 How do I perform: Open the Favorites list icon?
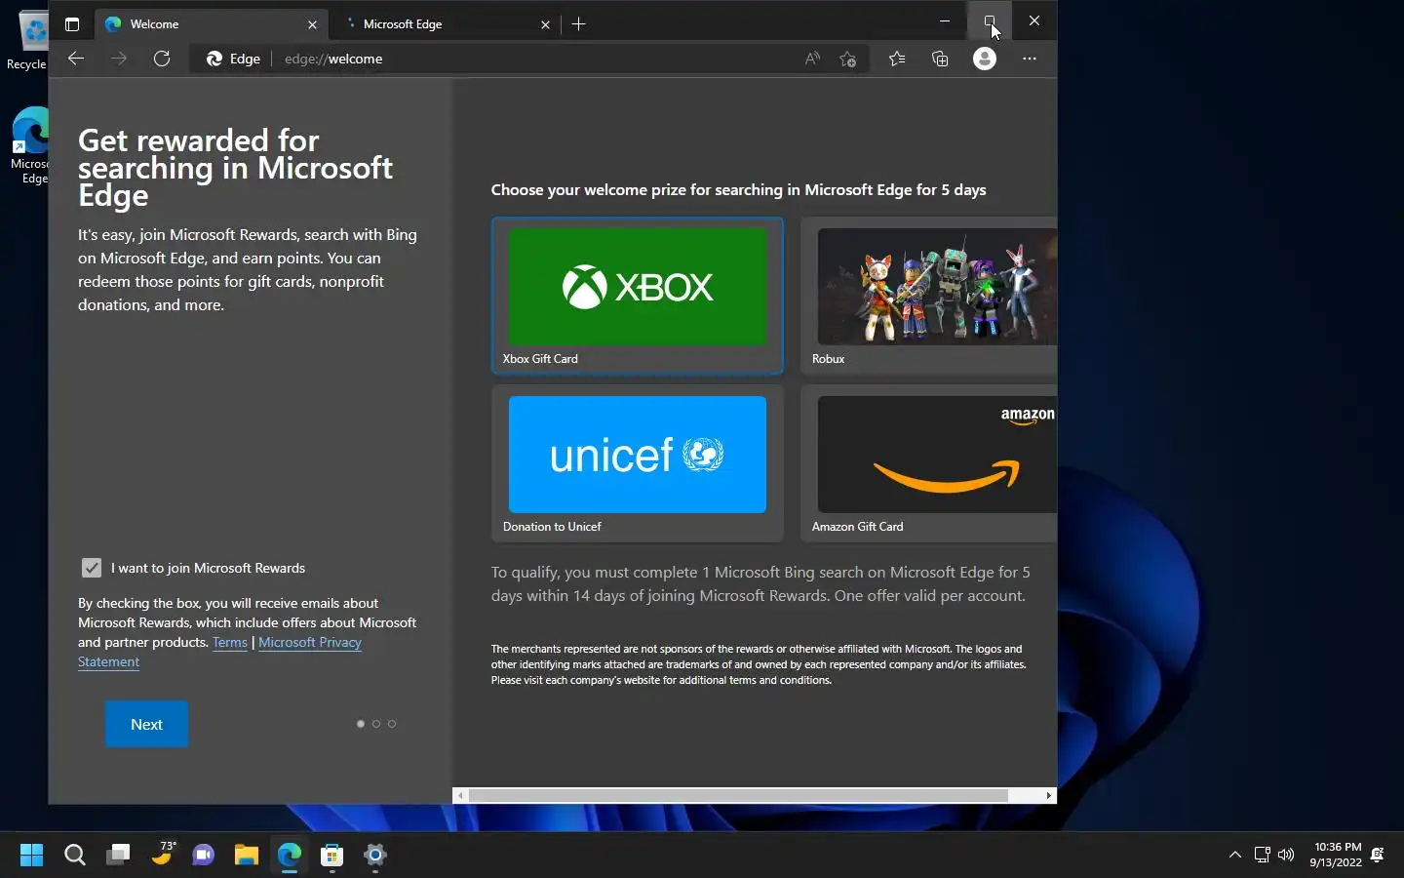coord(897,59)
